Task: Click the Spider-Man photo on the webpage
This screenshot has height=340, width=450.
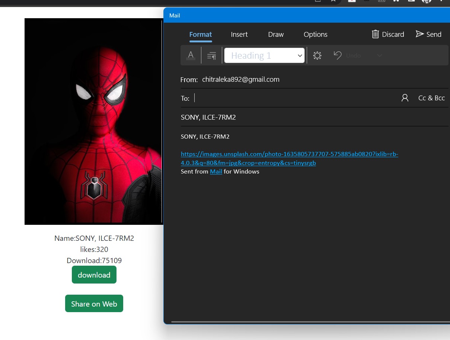Action: click(93, 122)
